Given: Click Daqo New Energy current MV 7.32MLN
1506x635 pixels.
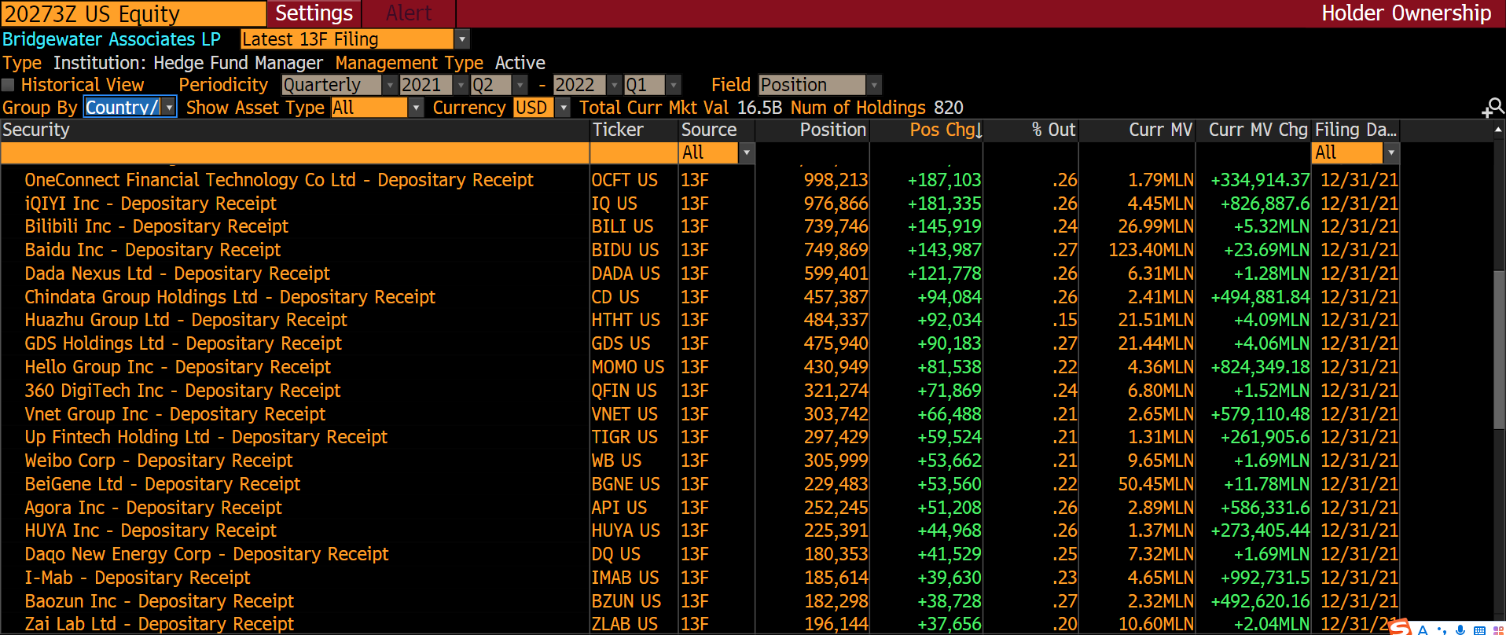Looking at the screenshot, I should coord(1160,554).
